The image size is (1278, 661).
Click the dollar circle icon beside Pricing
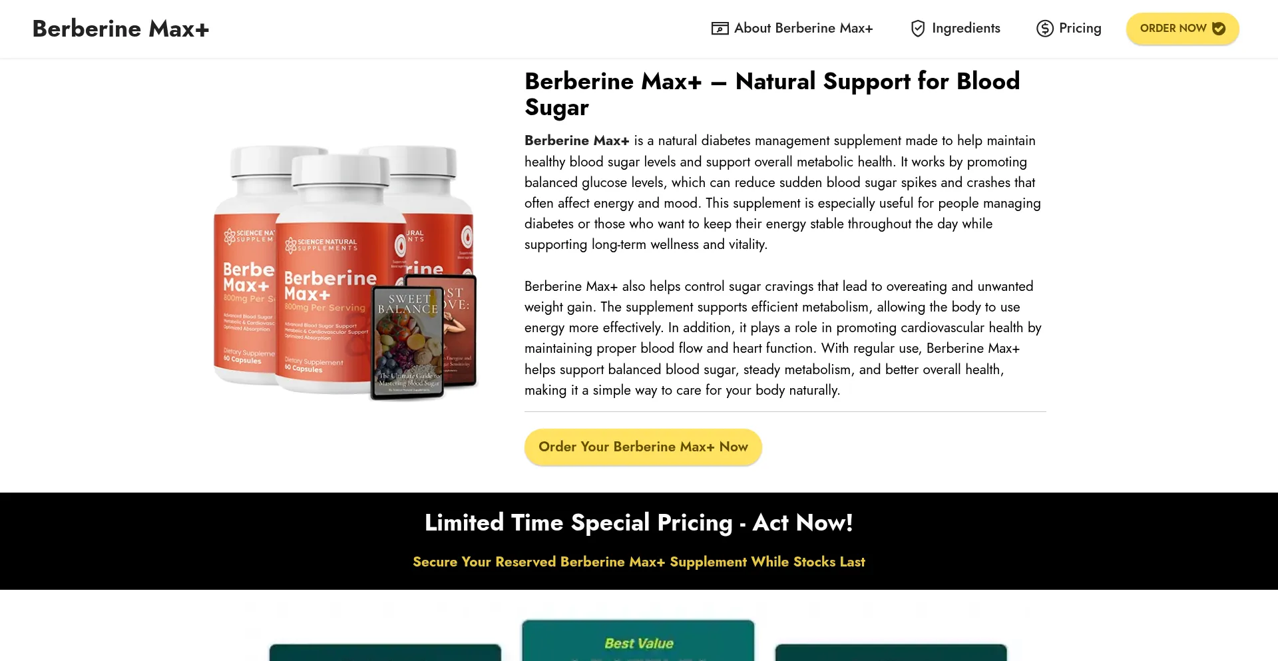point(1045,29)
